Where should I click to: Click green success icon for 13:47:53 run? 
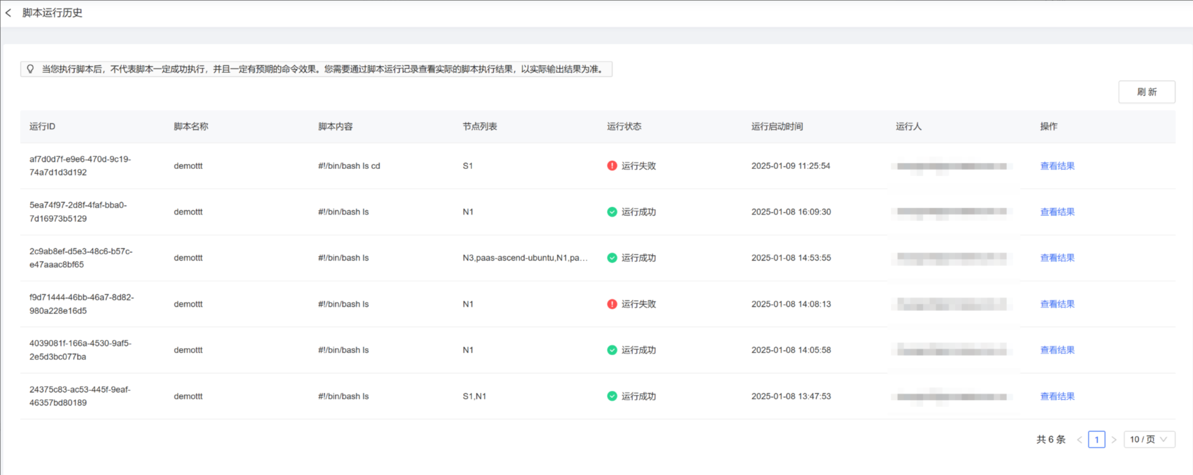612,396
